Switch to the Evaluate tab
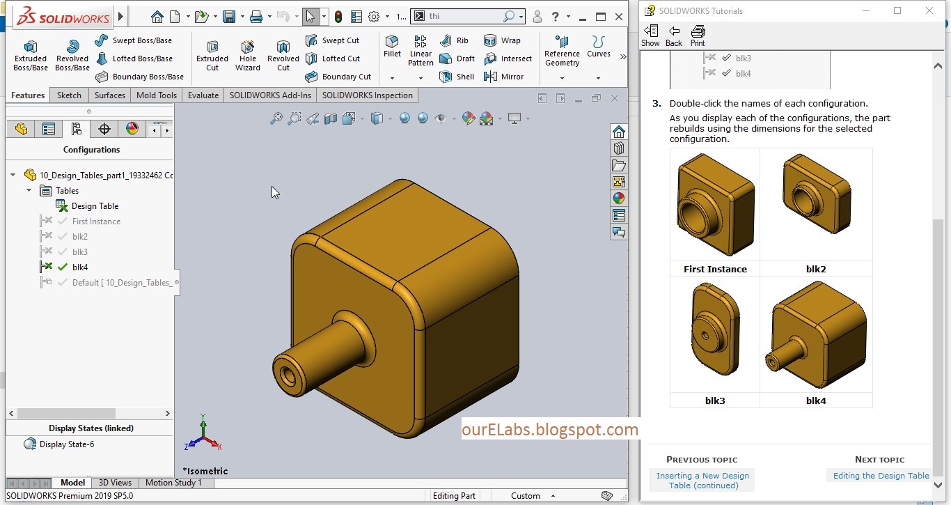This screenshot has width=951, height=505. (203, 95)
